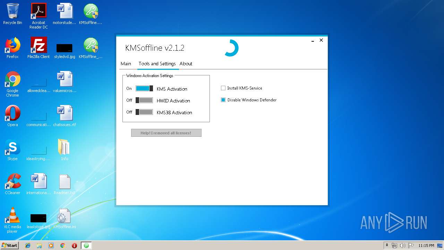Open the Readme!.txt file

coord(65,184)
